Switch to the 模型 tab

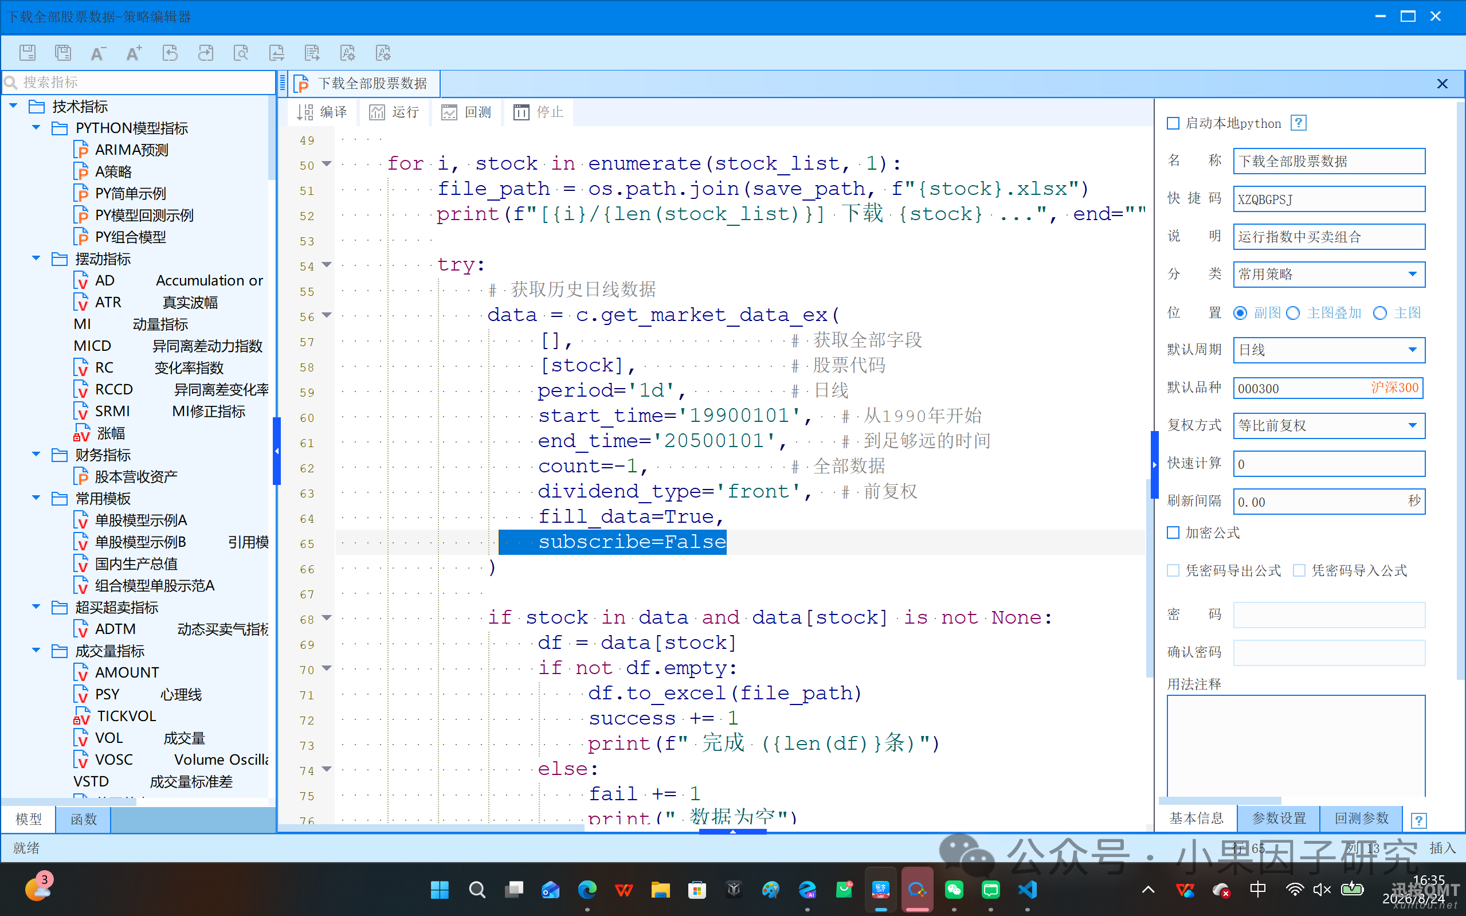pos(29,819)
